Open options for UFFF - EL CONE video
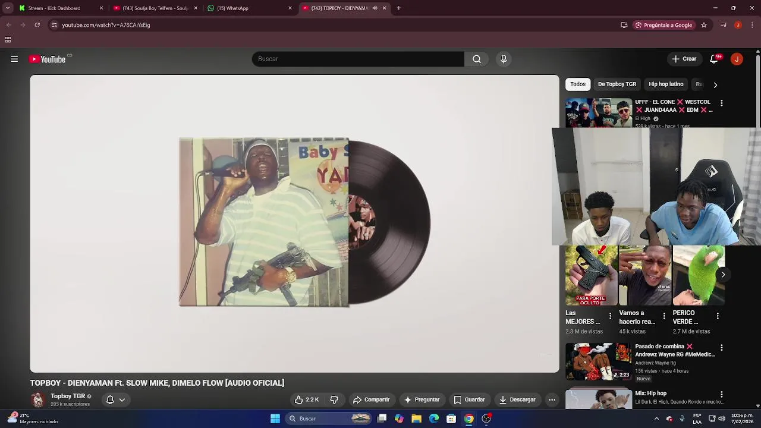This screenshot has height=428, width=761. [x=722, y=103]
